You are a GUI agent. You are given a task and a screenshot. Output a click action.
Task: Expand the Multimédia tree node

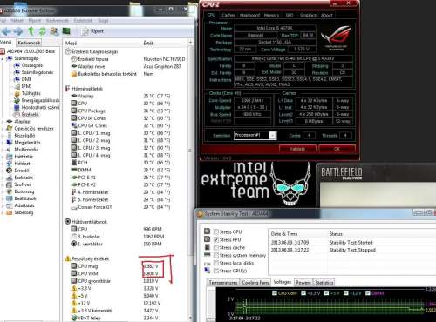[x=3, y=150]
